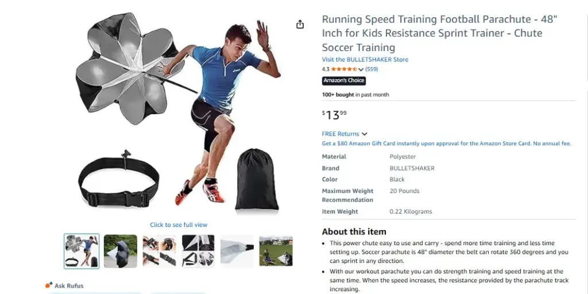Screen dimensions: 588x294
Task: Click the $13.99 price
Action: pyautogui.click(x=334, y=115)
